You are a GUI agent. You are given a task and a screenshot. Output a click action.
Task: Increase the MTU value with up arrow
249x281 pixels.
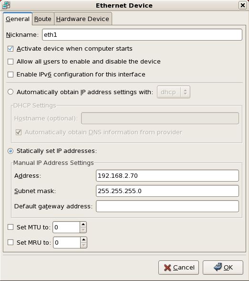coord(83,225)
